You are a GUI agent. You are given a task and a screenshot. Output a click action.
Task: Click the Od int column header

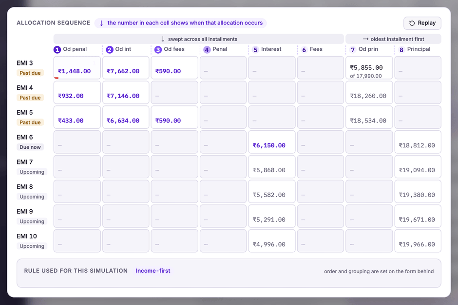tap(123, 49)
